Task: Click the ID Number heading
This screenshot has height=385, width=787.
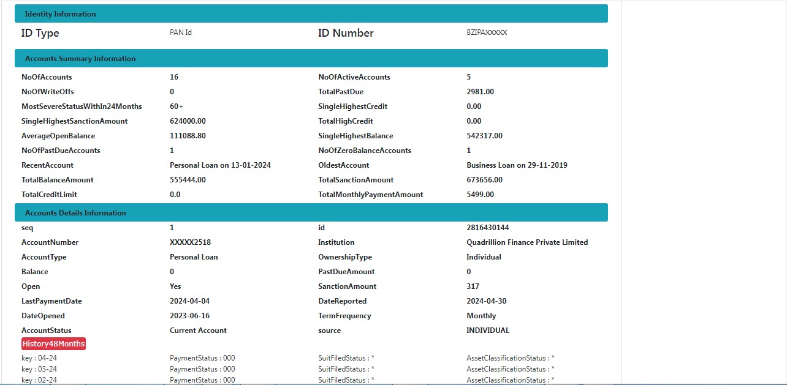Action: click(x=346, y=33)
